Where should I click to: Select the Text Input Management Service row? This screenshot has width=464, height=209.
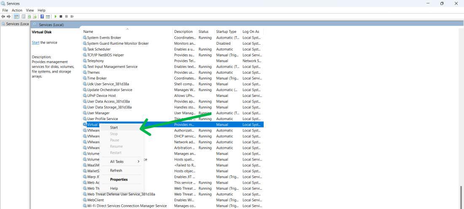[173, 67]
